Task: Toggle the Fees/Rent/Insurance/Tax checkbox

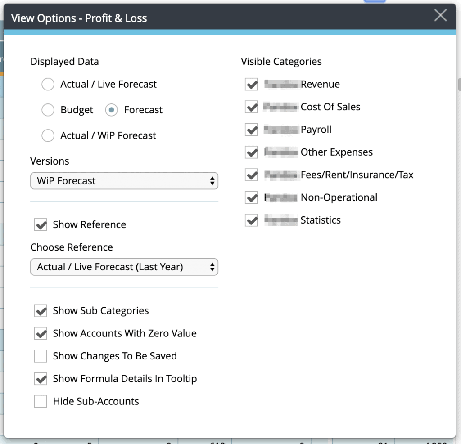Action: pos(252,175)
